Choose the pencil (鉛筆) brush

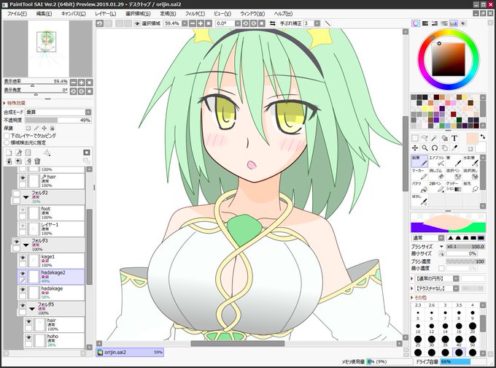click(x=419, y=161)
